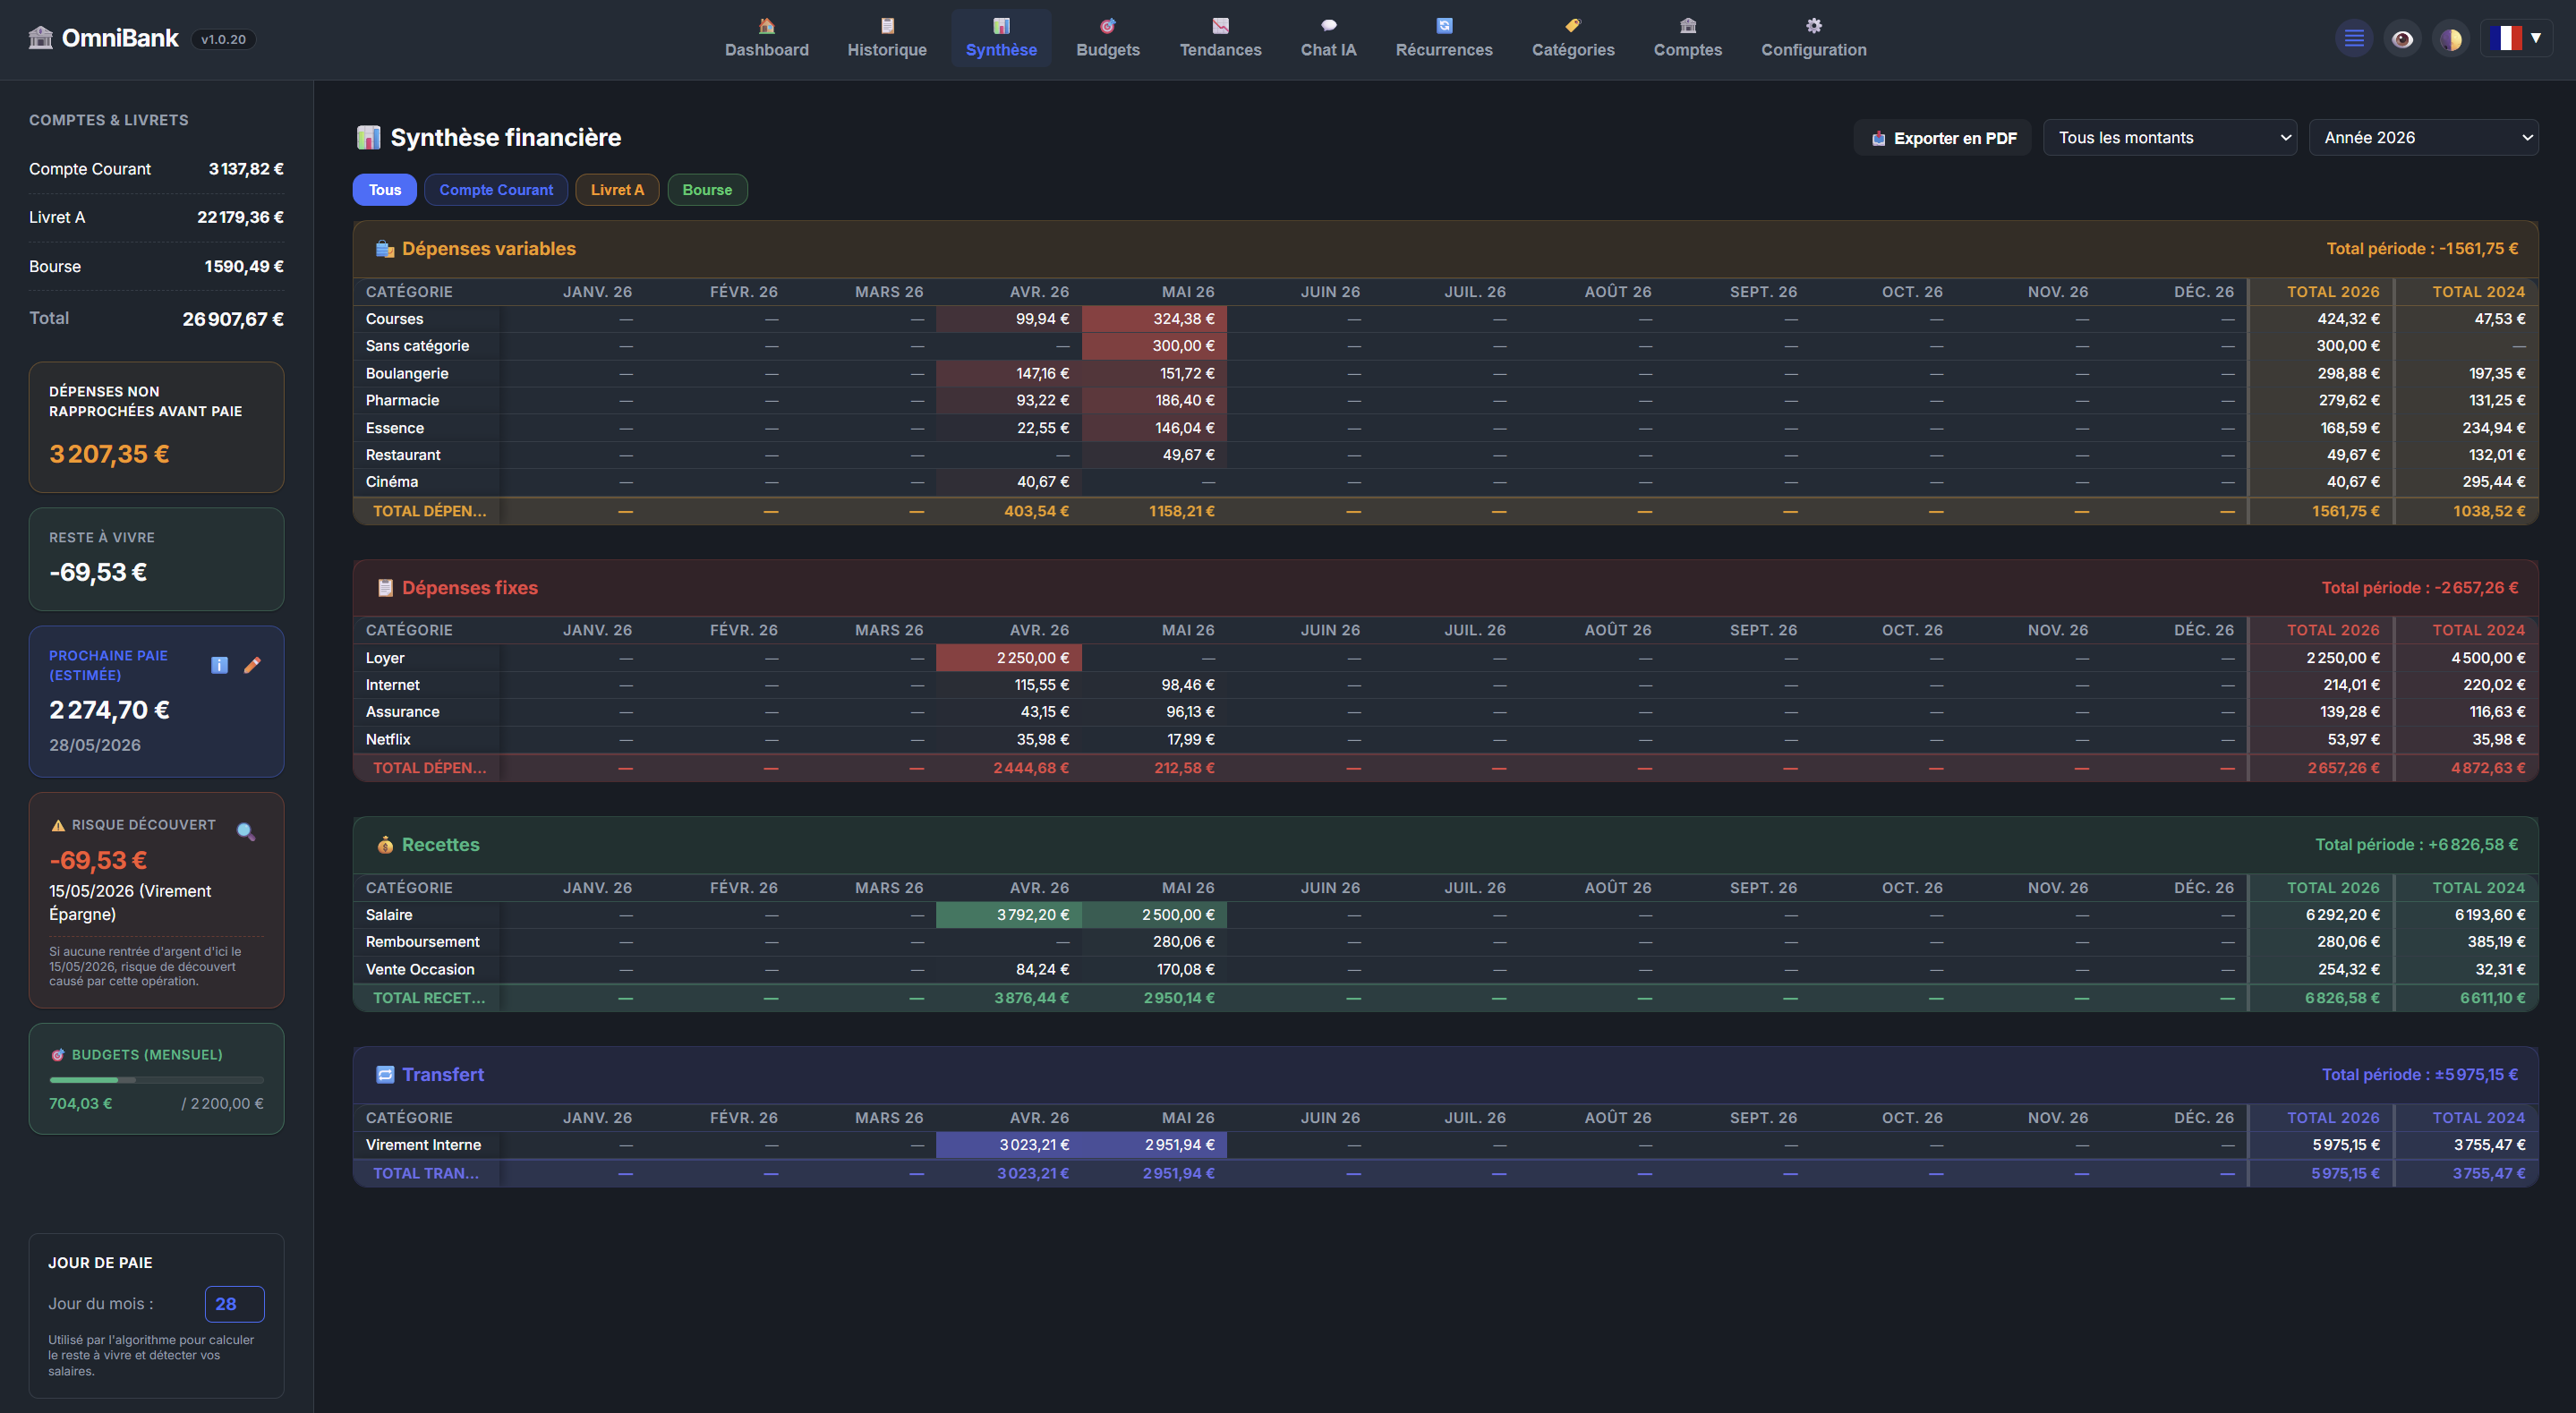Select the 'Tous' account filter pill
This screenshot has height=1413, width=2576.
point(384,190)
